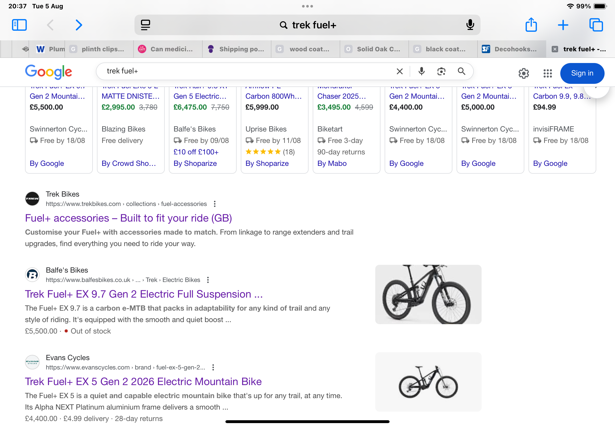The height and width of the screenshot is (427, 615).
Task: Open the Carbon 9.9, 9.8... invisiFRAME listing
Action: [x=562, y=96]
